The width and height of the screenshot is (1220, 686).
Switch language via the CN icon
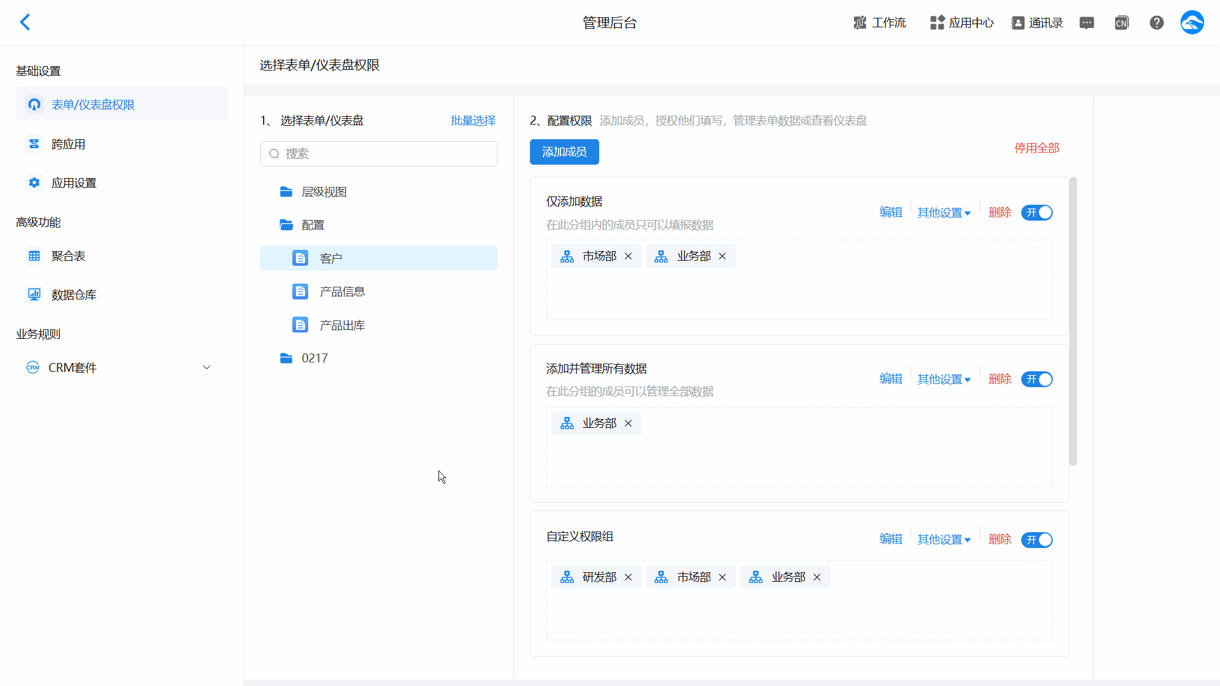point(1122,23)
